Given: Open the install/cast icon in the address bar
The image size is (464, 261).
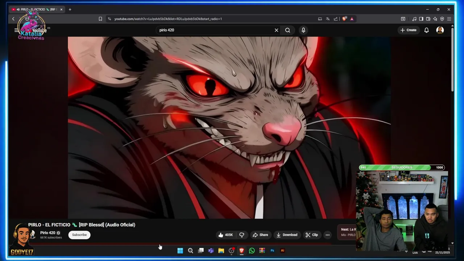Looking at the screenshot, I should 320,19.
